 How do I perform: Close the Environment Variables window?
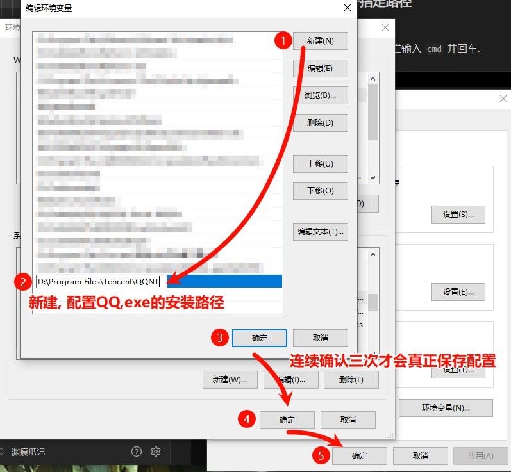tap(385, 28)
